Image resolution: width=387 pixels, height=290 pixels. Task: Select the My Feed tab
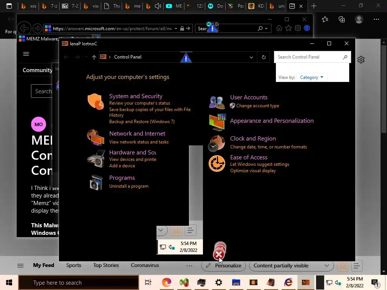point(43,265)
